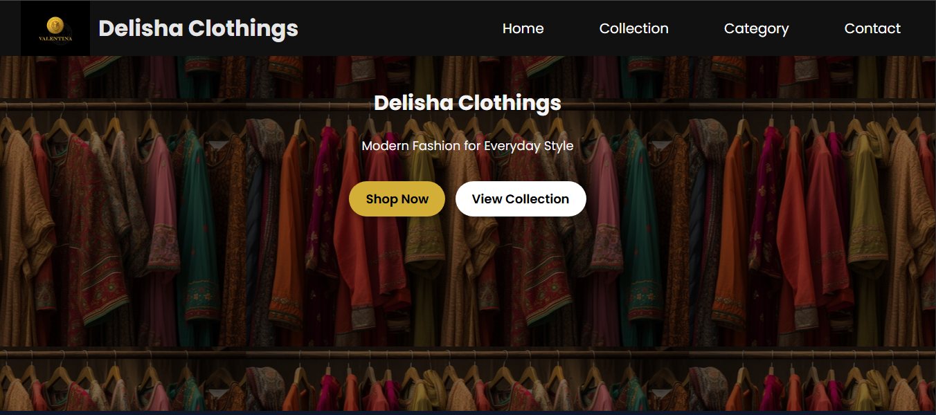Open the Home page from the navbar
Screen dimensions: 936x415
(x=523, y=28)
